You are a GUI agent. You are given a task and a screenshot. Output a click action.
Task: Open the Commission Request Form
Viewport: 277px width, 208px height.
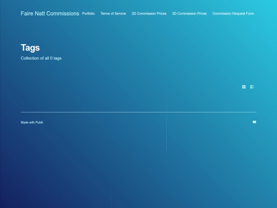(x=233, y=14)
